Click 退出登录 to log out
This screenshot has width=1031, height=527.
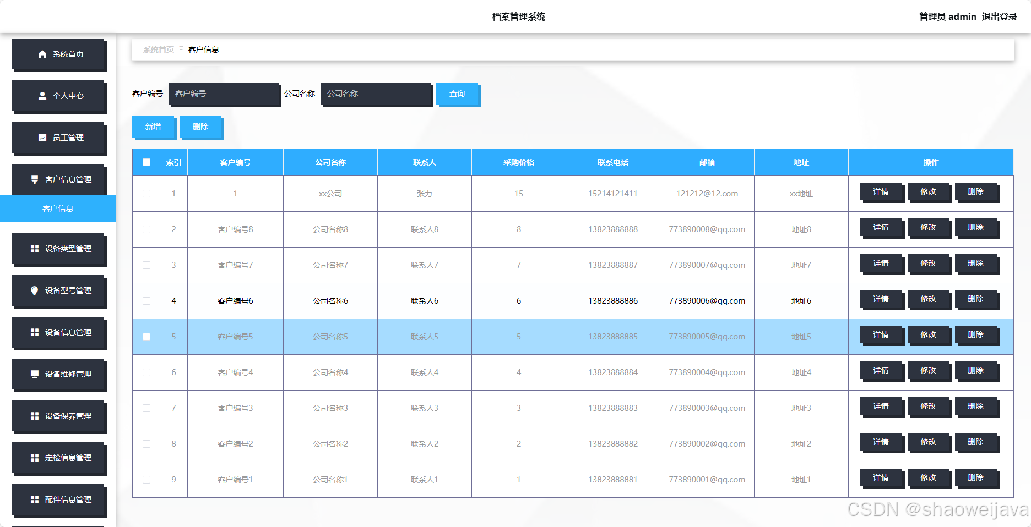pos(999,17)
